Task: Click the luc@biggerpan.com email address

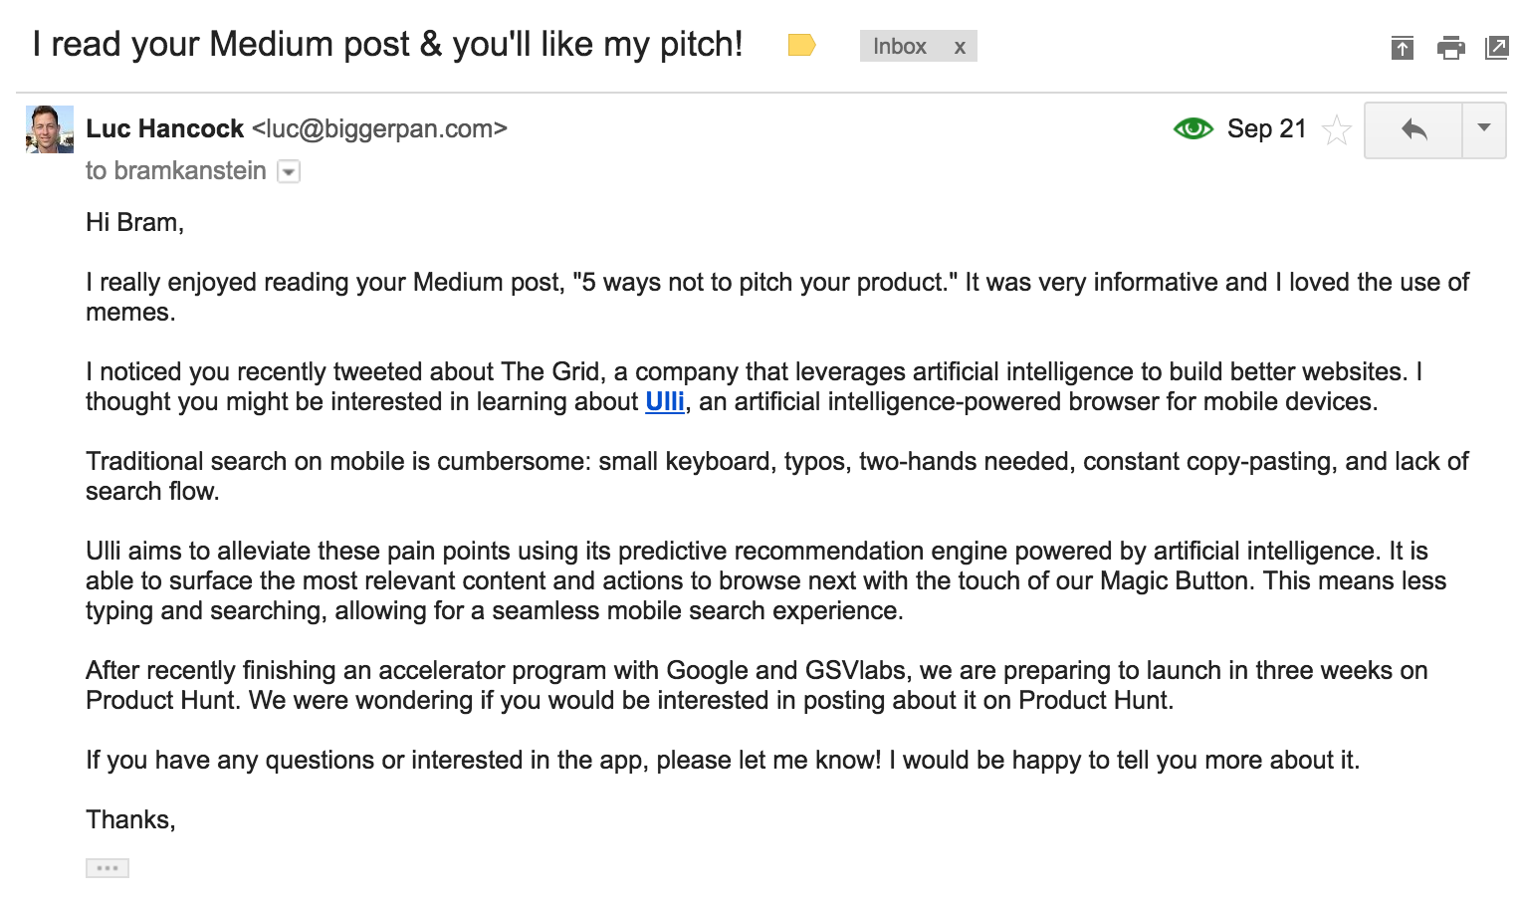Action: (379, 129)
